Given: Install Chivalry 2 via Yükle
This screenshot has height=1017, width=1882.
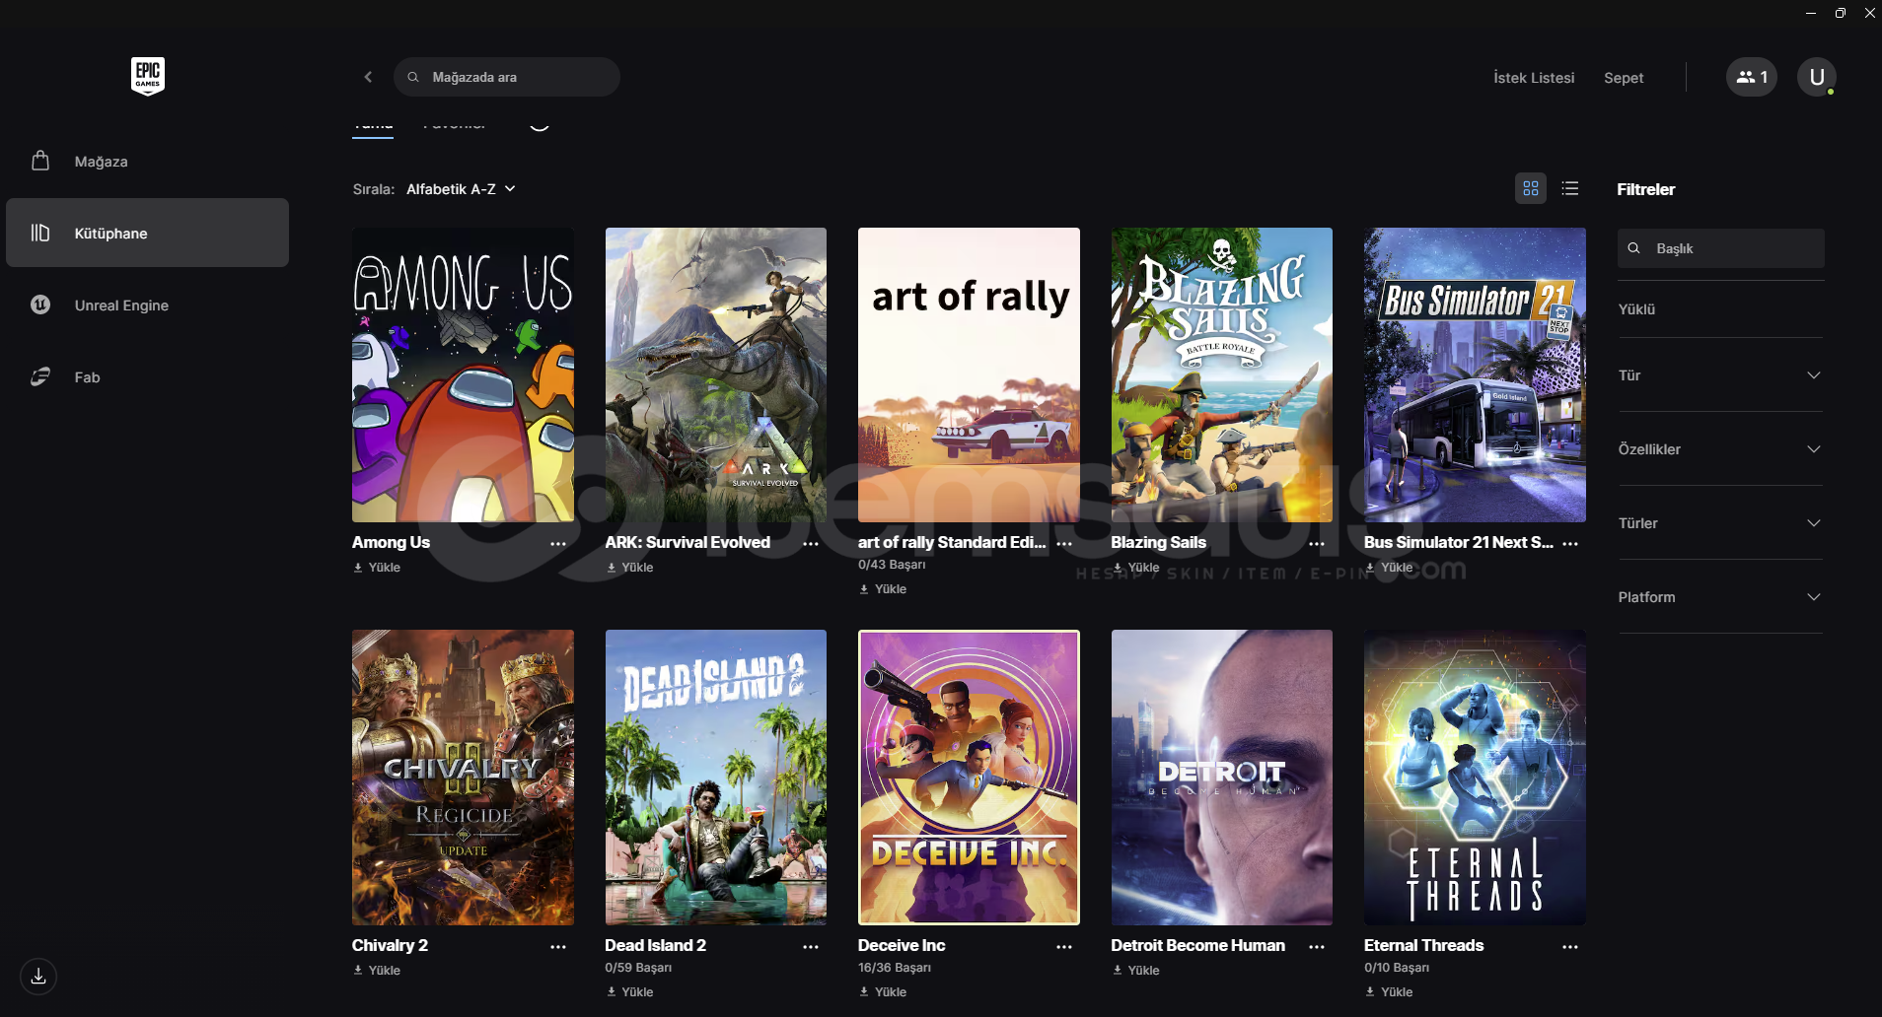Looking at the screenshot, I should tap(377, 971).
